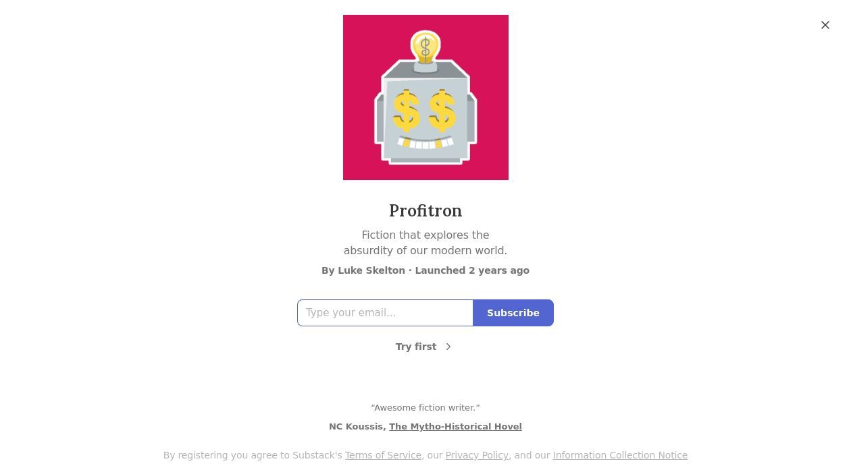The image size is (851, 472).
Task: Click the fiction tagline description text
Action: 425,243
